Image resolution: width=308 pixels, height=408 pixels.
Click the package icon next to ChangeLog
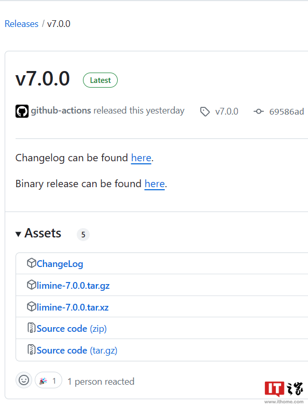(x=31, y=263)
